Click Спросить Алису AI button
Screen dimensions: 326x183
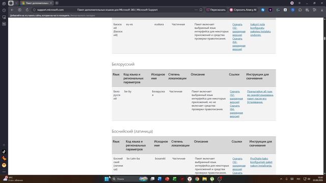tap(243, 10)
